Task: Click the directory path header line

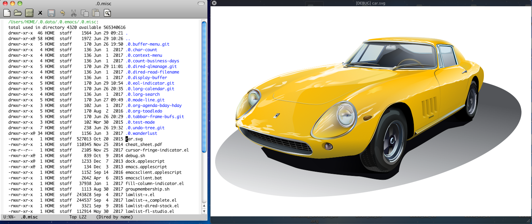Action: pyautogui.click(x=53, y=22)
